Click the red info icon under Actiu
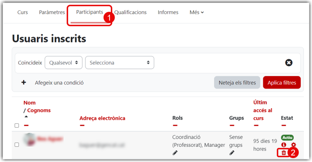The height and width of the screenshot is (162, 312). pyautogui.click(x=284, y=145)
